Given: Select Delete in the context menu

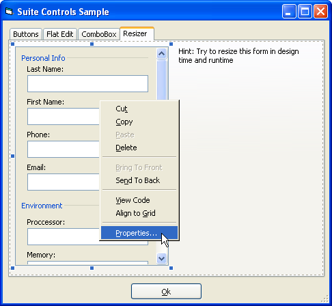Looking at the screenshot, I should point(139,148).
